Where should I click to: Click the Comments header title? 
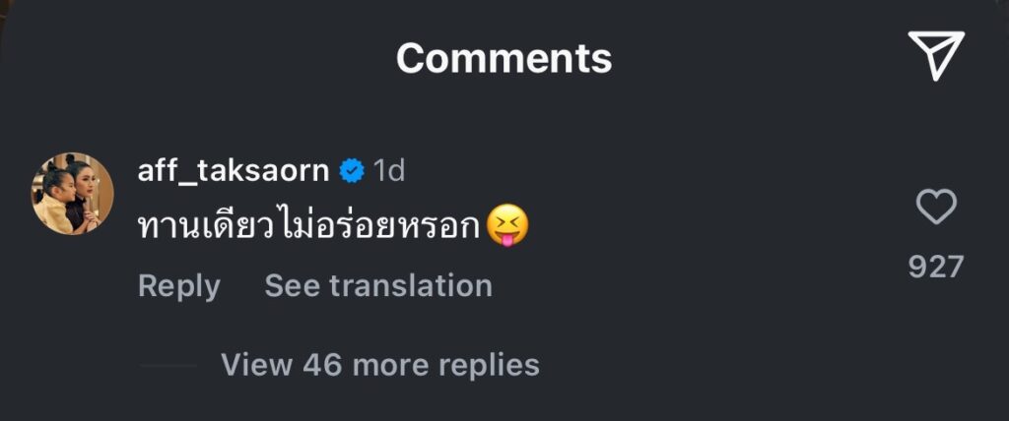pos(504,58)
